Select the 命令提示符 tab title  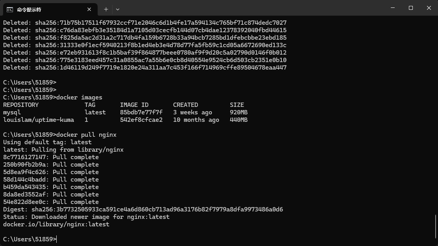point(29,9)
